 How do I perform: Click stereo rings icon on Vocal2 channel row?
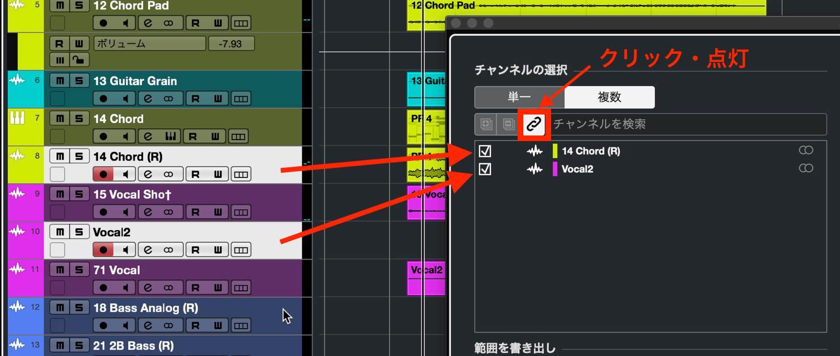click(x=806, y=168)
